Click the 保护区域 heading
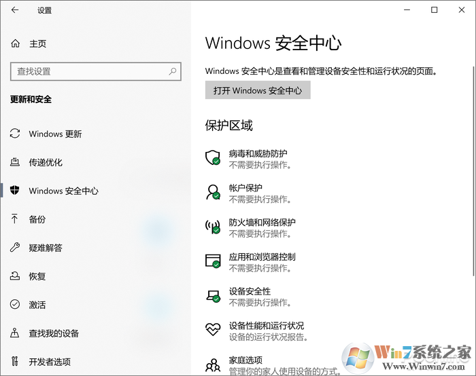476x376 pixels. pyautogui.click(x=229, y=126)
